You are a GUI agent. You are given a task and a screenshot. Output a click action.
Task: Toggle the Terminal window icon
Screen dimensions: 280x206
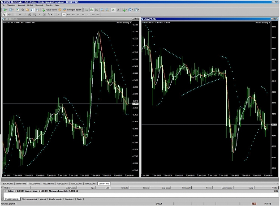click(x=32, y=10)
